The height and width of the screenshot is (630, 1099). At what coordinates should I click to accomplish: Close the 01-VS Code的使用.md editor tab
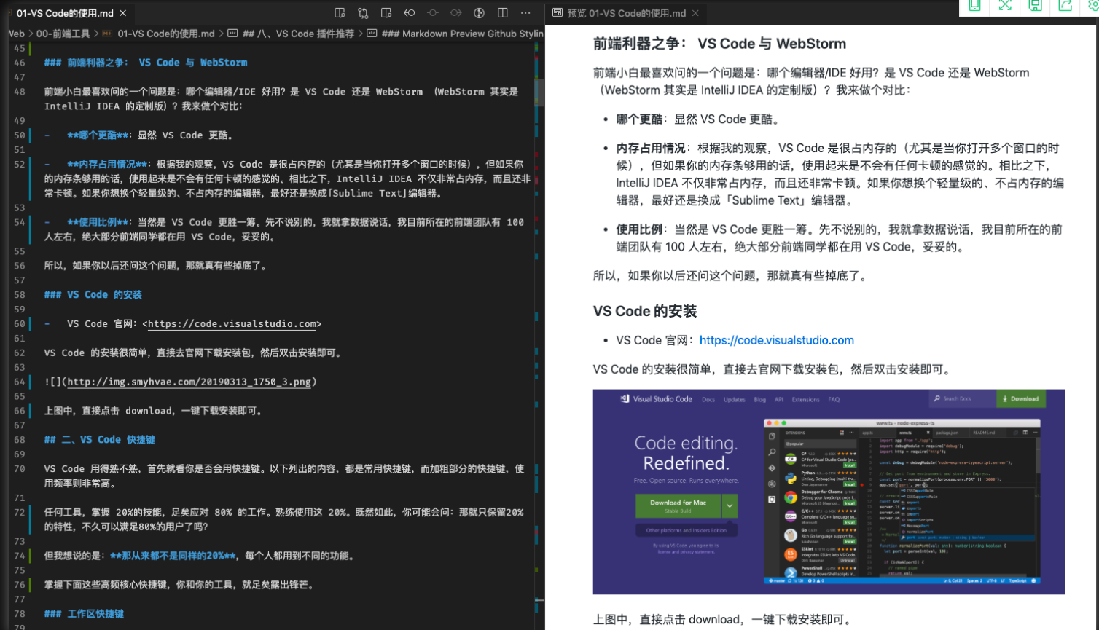(122, 13)
